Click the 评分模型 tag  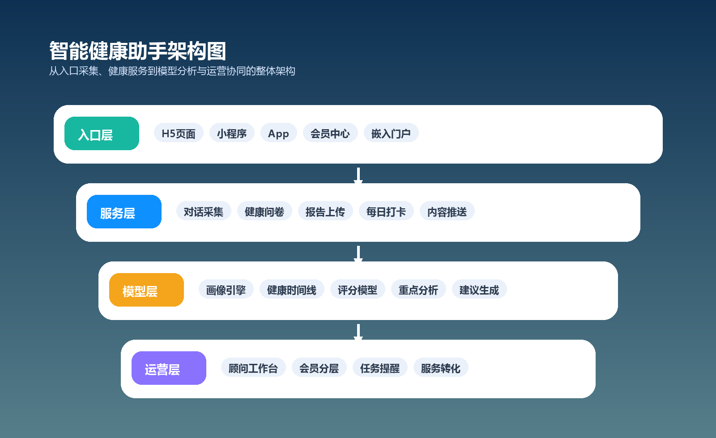click(358, 290)
